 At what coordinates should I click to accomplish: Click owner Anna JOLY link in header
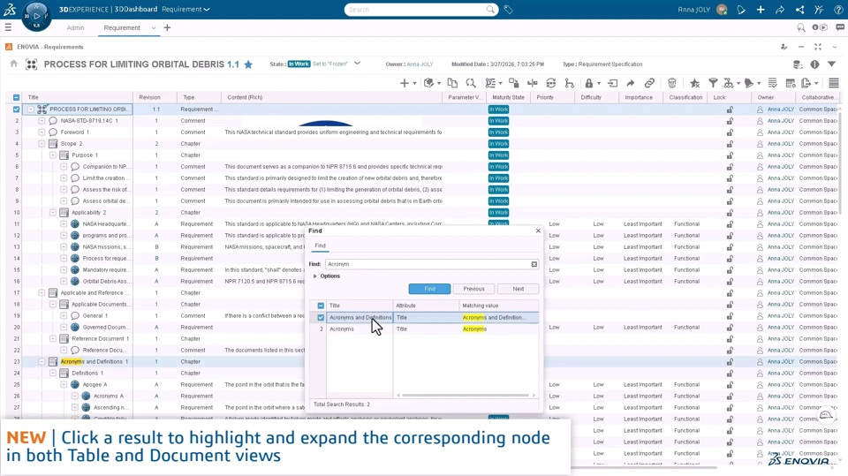tap(420, 64)
